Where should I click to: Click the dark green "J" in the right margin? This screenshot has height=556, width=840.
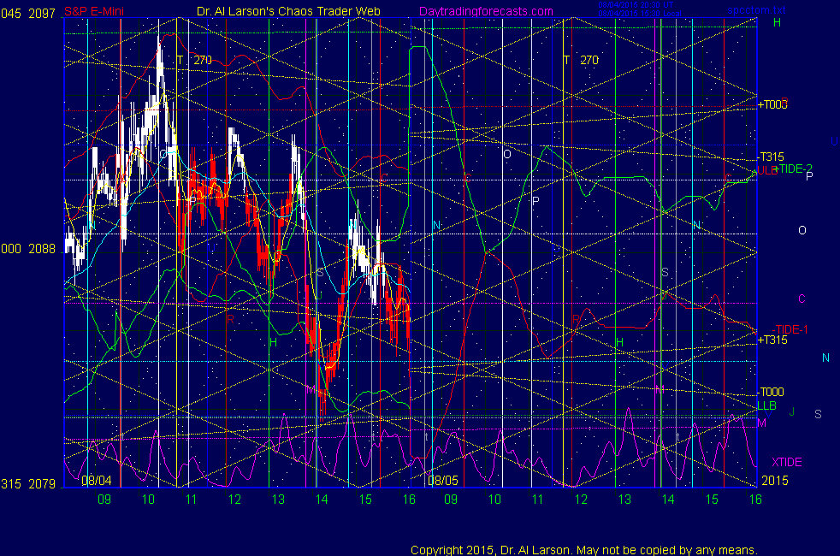pyautogui.click(x=792, y=411)
